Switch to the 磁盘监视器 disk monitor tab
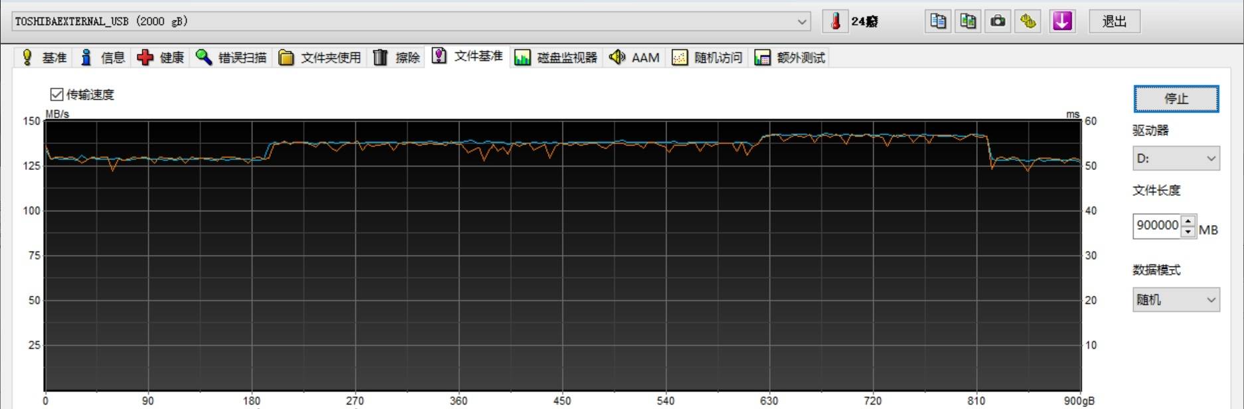The height and width of the screenshot is (409, 1244). coord(556,58)
